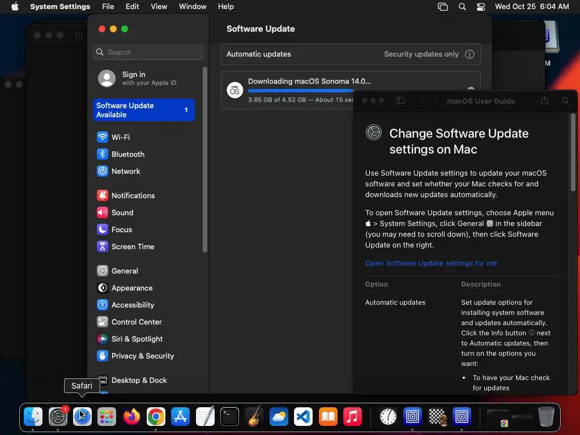Open the Edit menu

click(x=132, y=7)
